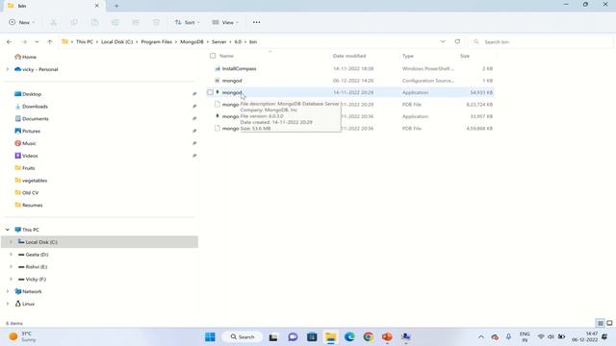Navigate up one folder level
The width and height of the screenshot is (616, 346).
coord(49,41)
